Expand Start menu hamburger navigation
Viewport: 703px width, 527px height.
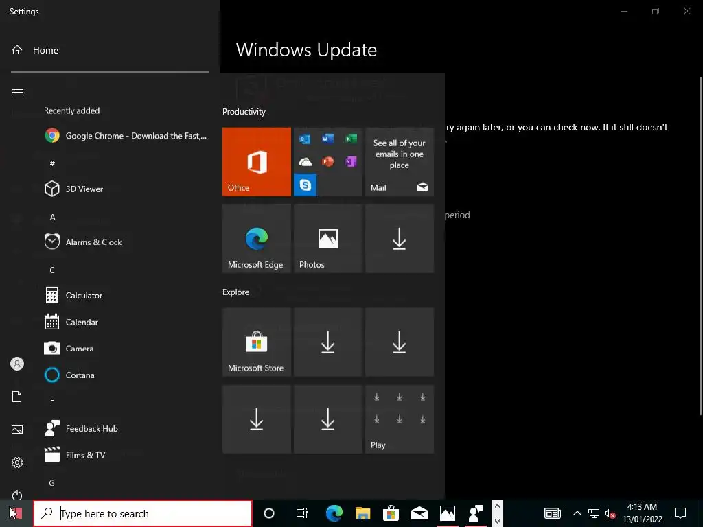17,93
